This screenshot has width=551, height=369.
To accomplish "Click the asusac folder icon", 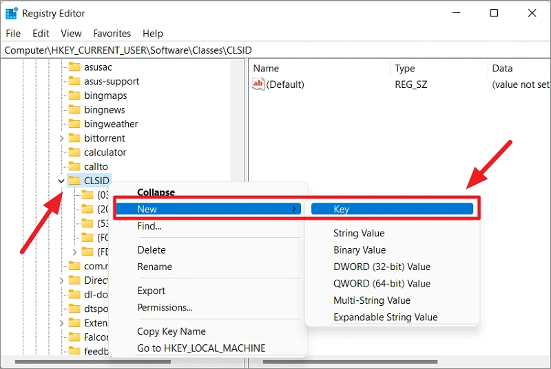I will 74,67.
